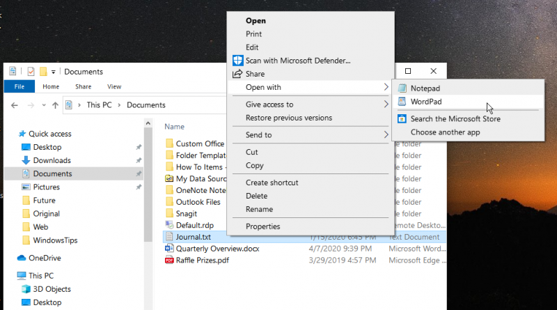Viewport: 557px width, 310px height.
Task: Select the Future folder in sidebar
Action: click(x=44, y=201)
